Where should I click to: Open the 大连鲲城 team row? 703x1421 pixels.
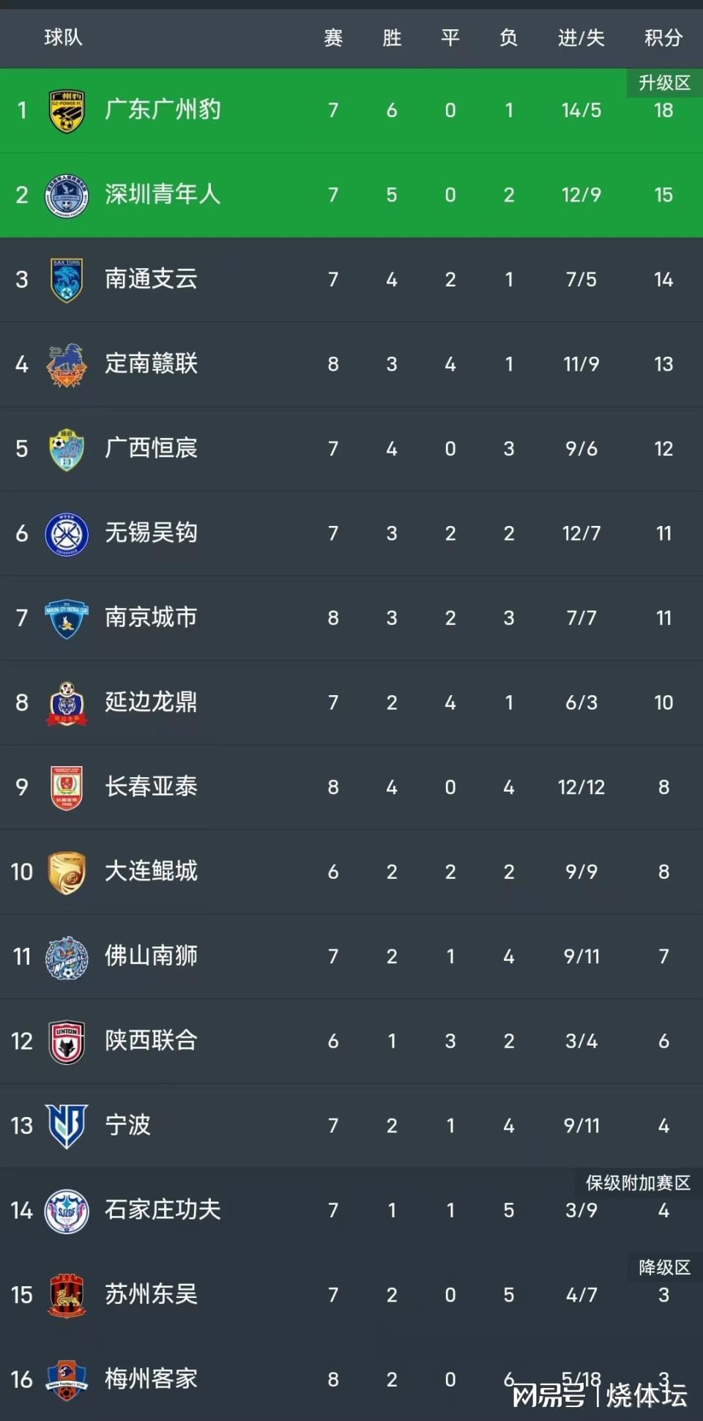351,872
